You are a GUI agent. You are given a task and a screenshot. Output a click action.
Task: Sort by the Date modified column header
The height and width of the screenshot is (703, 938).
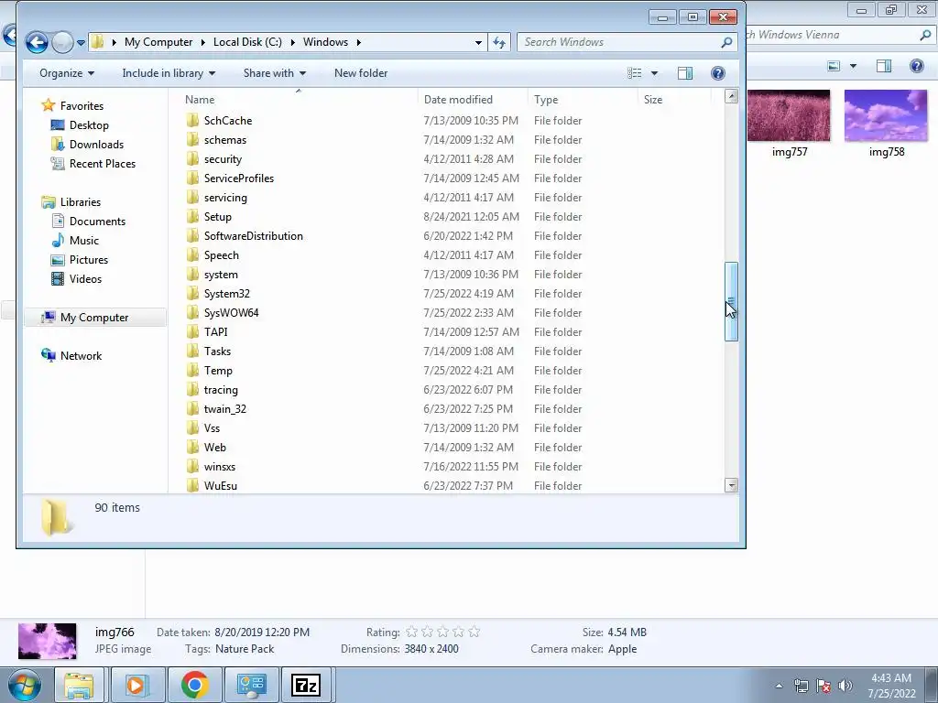pos(473,100)
